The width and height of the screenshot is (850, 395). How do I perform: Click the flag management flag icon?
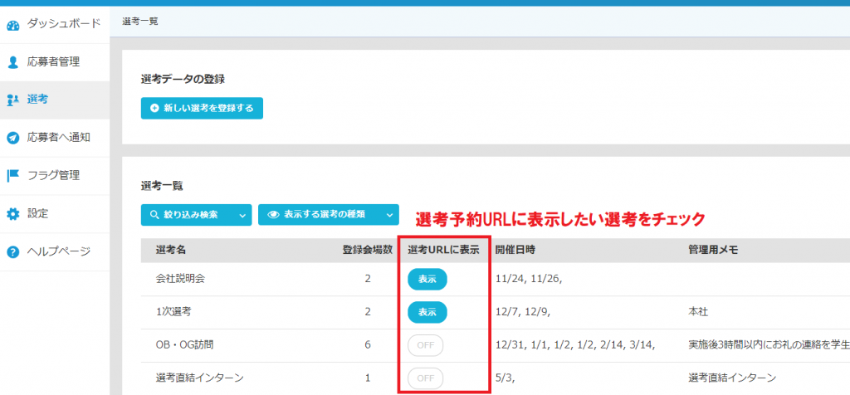coord(12,175)
